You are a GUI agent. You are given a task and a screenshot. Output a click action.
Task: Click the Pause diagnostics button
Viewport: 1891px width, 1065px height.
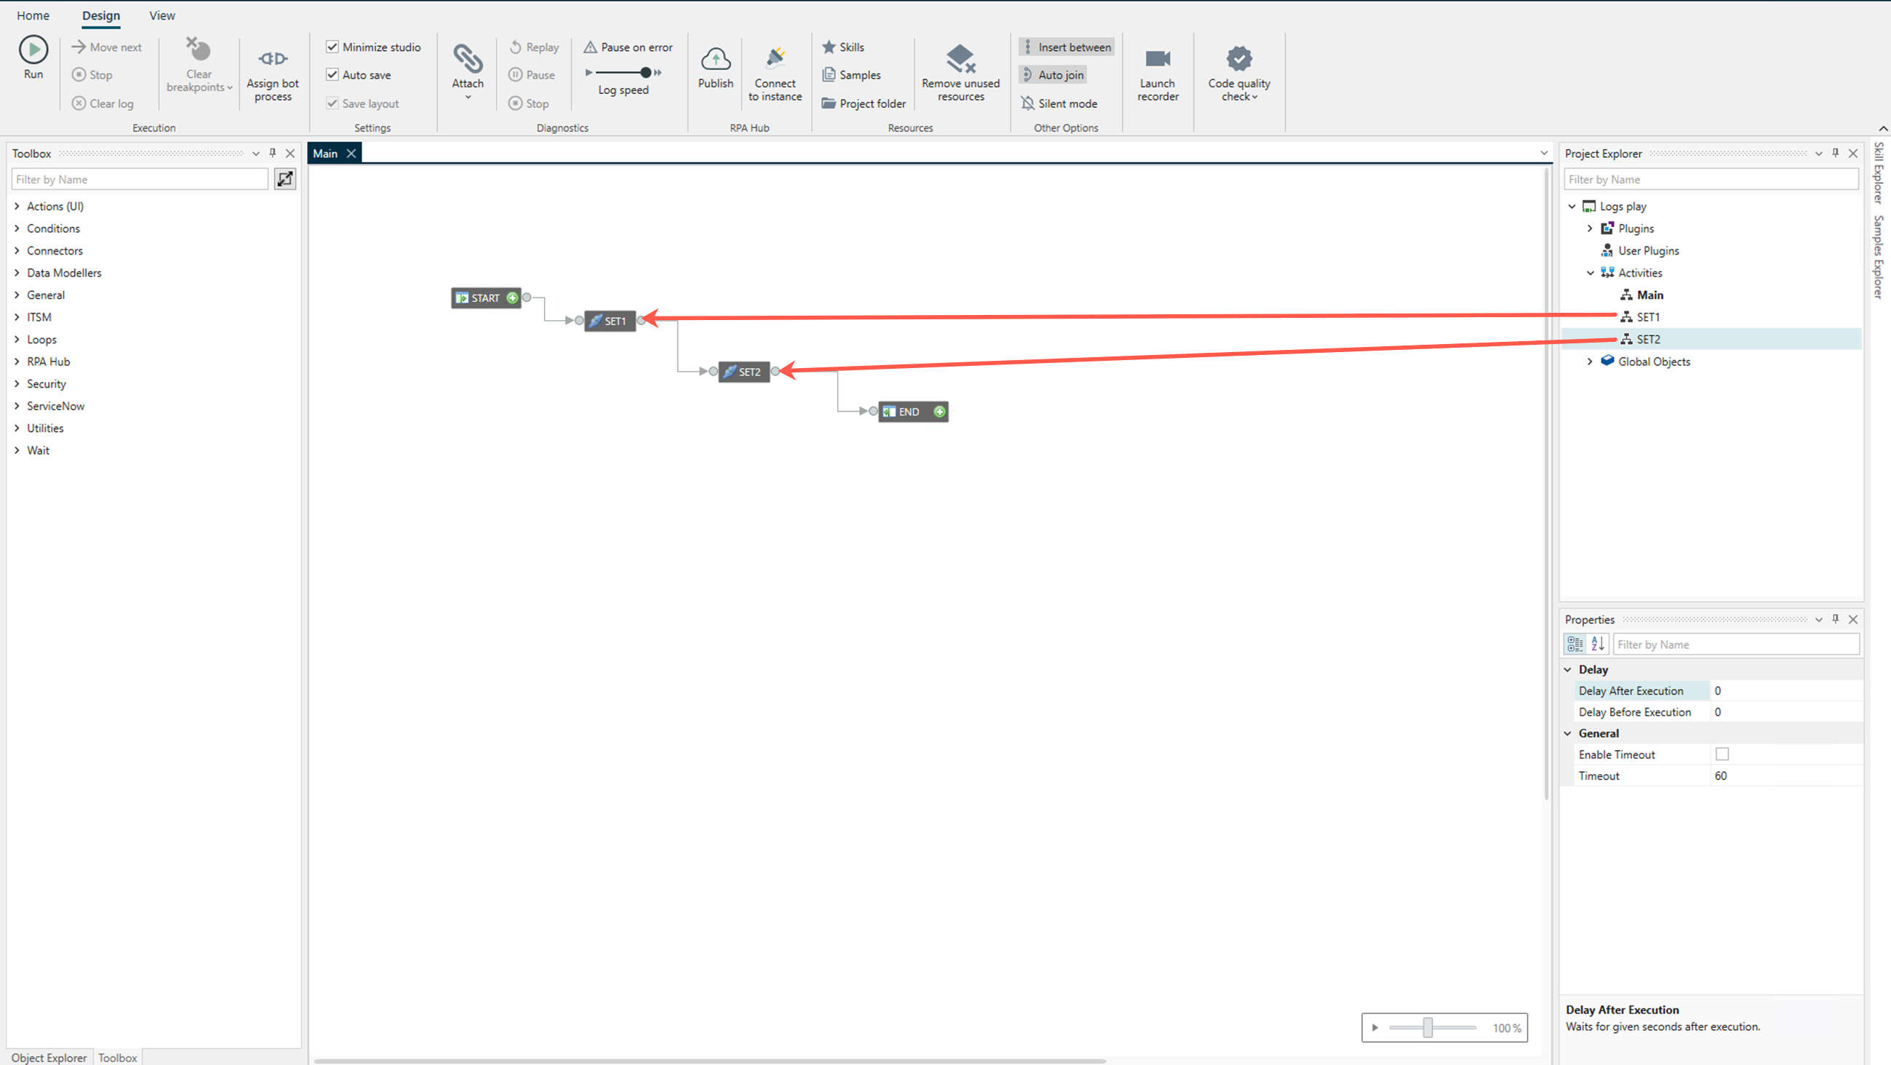532,75
